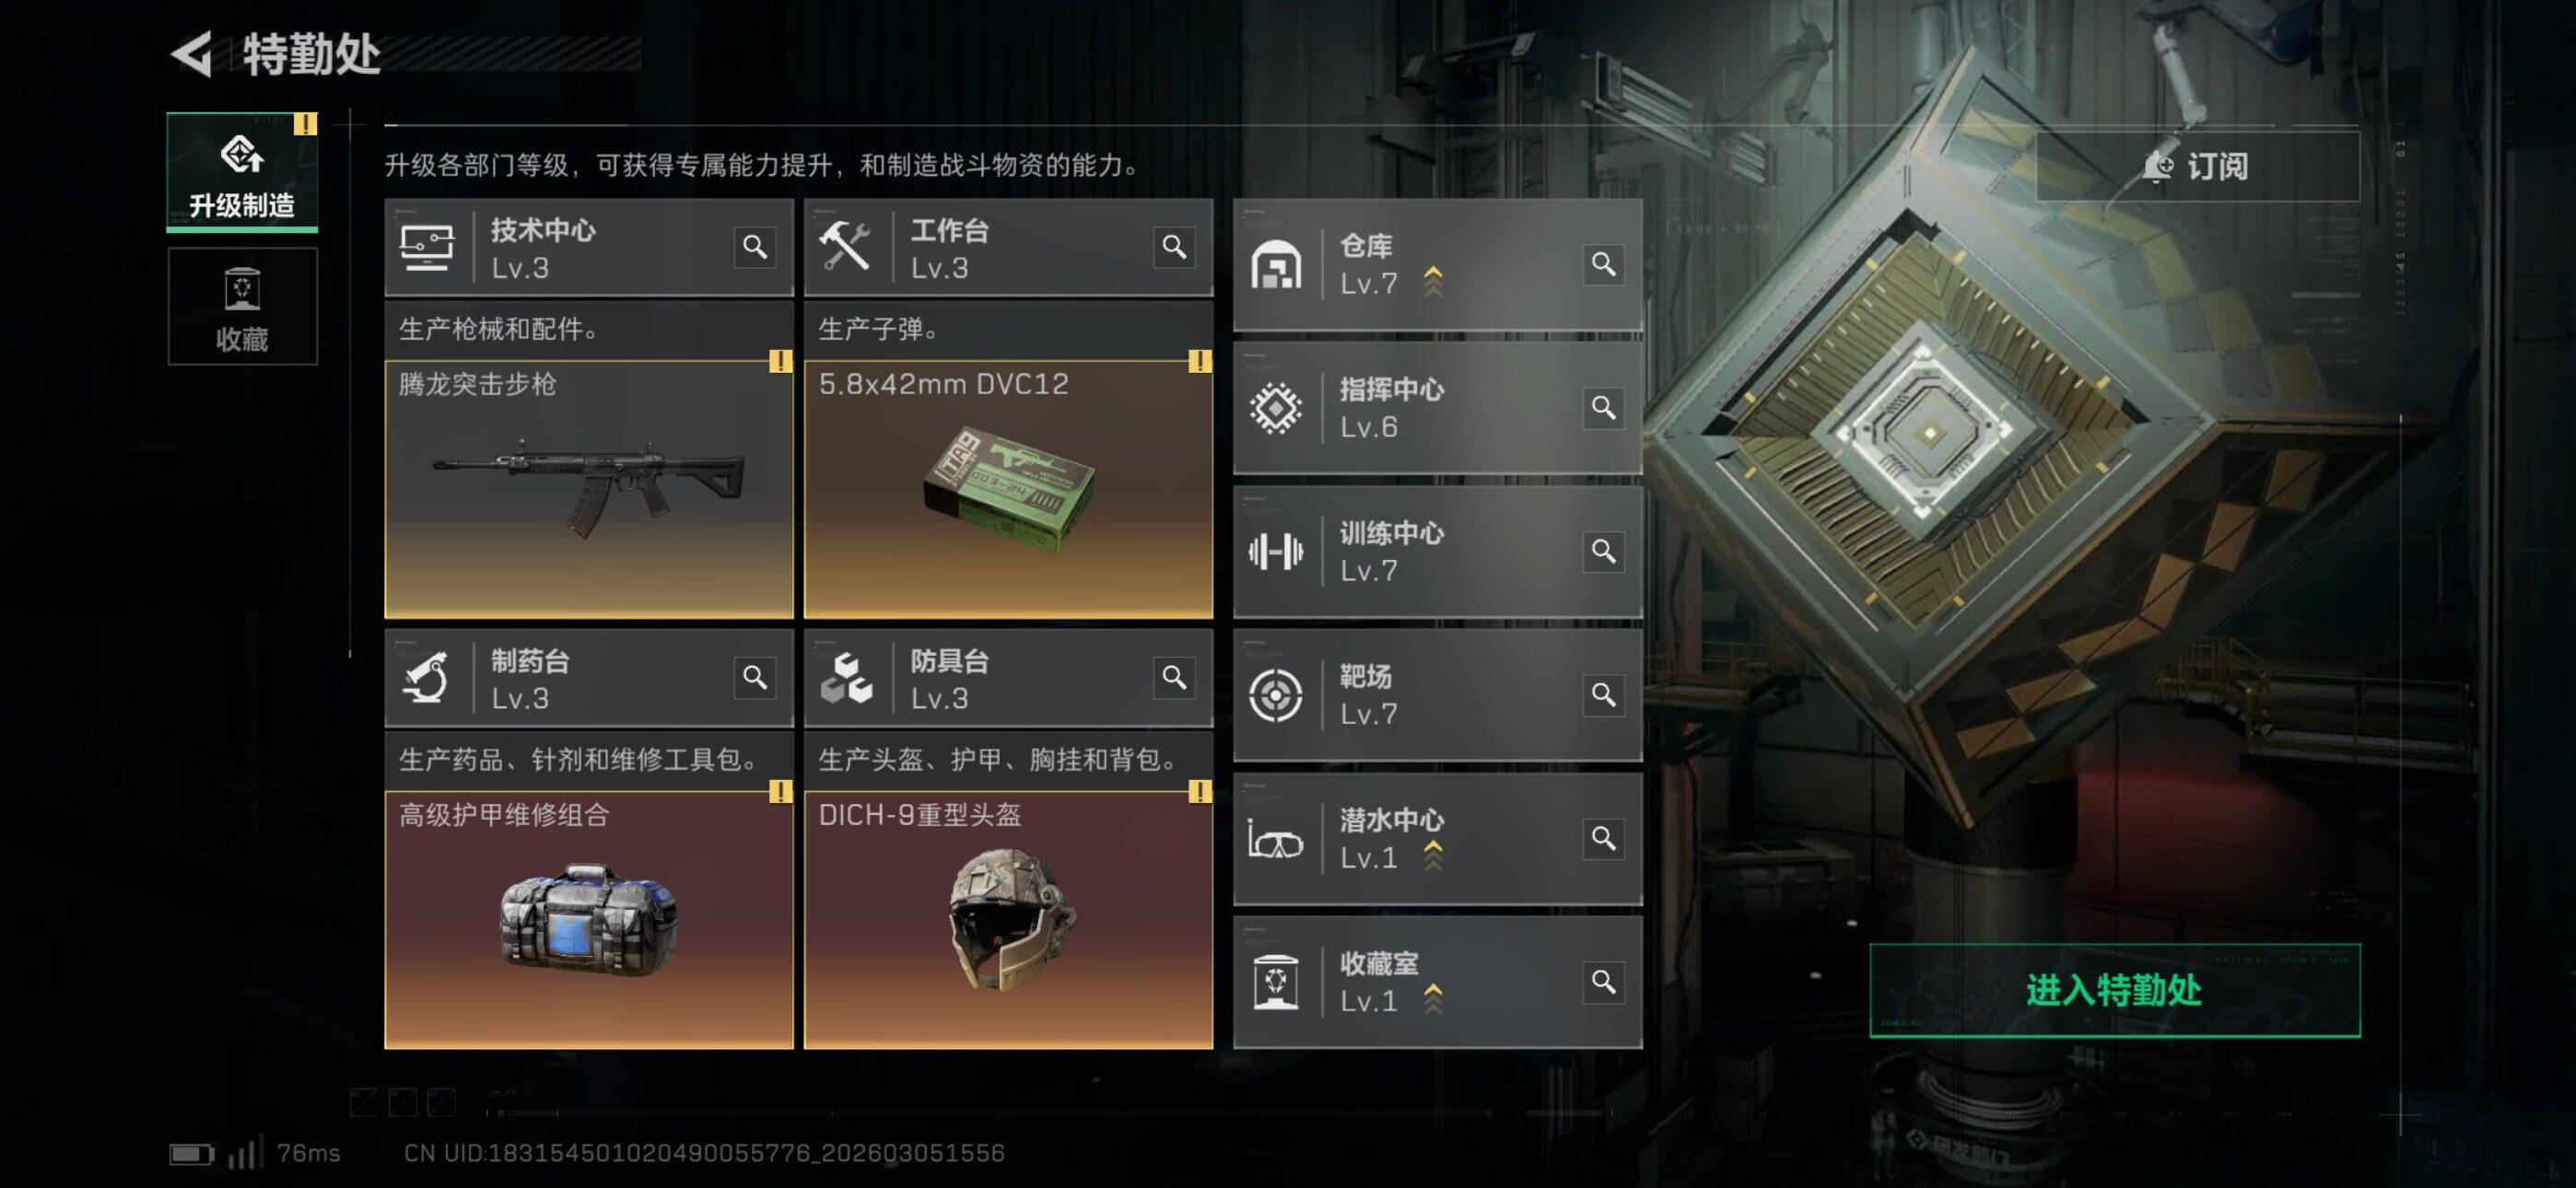Inspect 训练中心 using its search icon
Viewport: 2576px width, 1188px height.
(x=1603, y=551)
